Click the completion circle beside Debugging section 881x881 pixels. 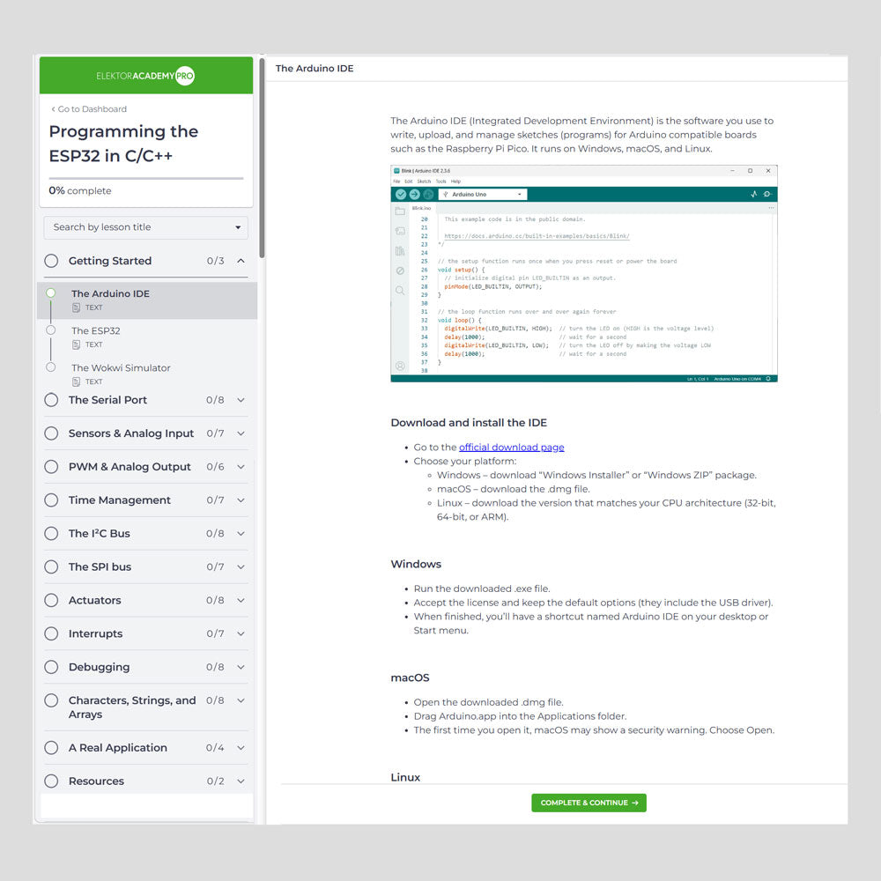pos(51,667)
